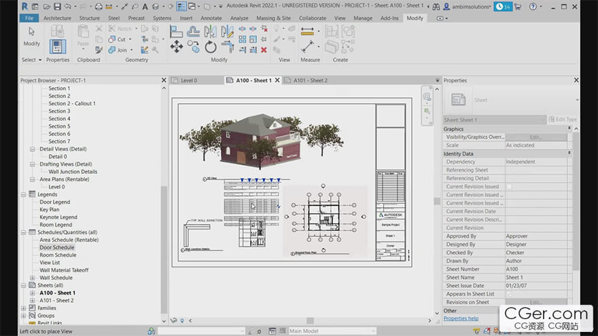598x336 pixels.
Task: Click Edit button for Visibility/Graphics Overrides
Action: click(536, 137)
